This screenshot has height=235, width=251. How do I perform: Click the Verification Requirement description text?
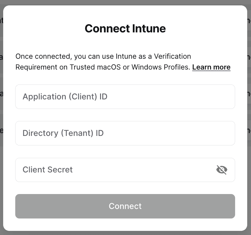(103, 62)
